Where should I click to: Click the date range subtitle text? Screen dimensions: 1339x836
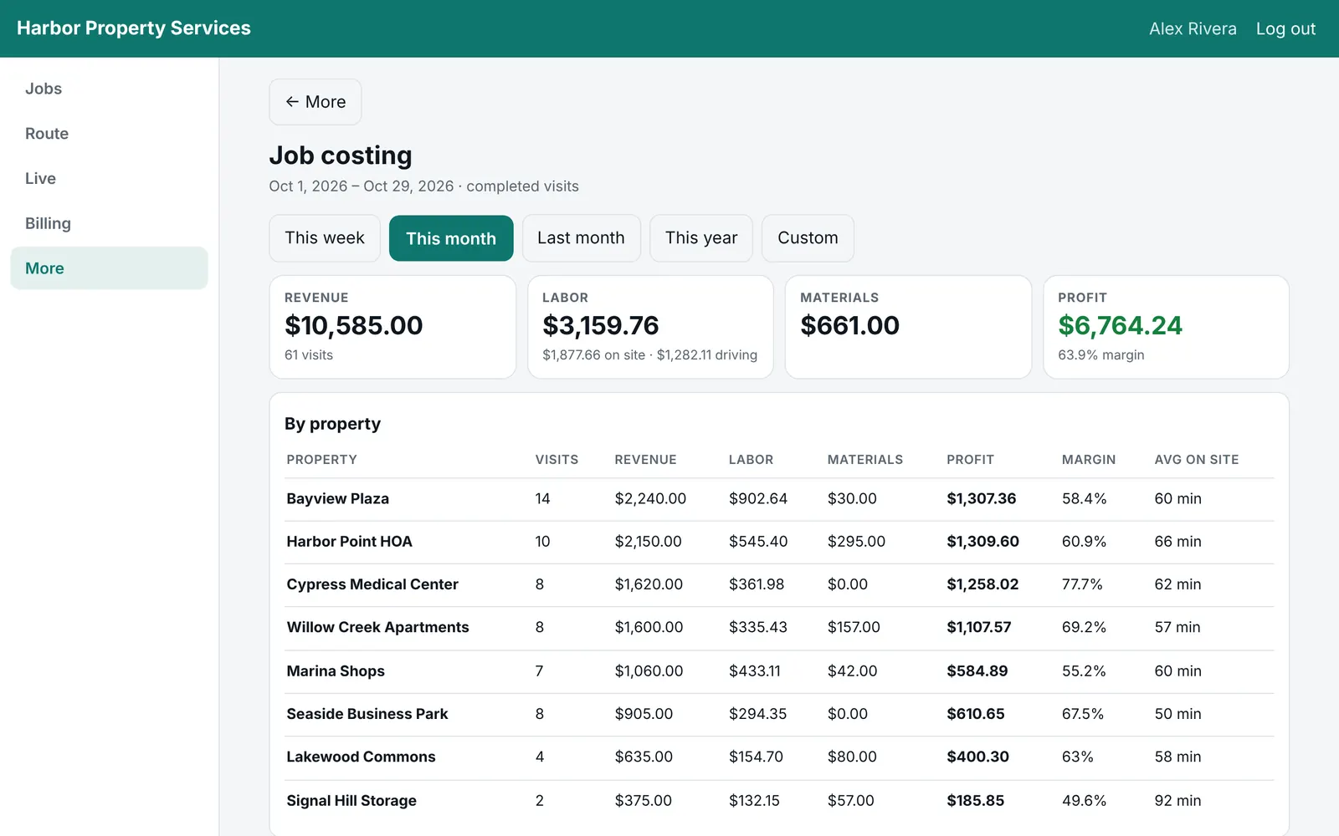coord(423,186)
